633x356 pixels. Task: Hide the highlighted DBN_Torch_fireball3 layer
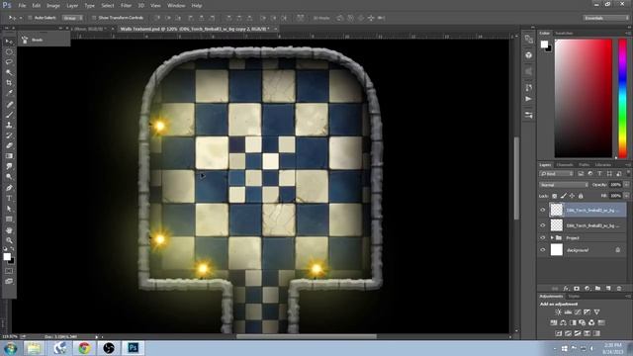(x=543, y=210)
